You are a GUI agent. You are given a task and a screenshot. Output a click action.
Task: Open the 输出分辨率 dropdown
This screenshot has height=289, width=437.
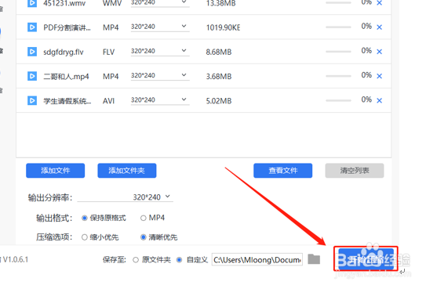[x=125, y=197]
